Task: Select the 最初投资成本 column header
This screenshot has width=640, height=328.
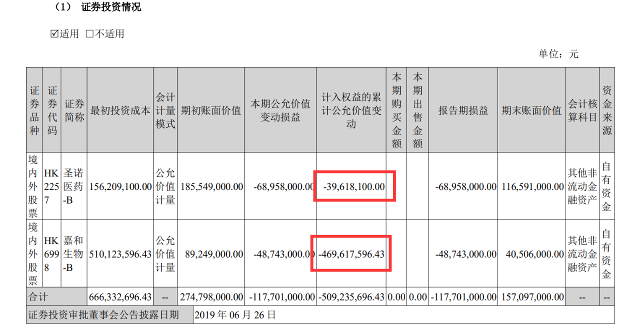Action: [x=120, y=111]
